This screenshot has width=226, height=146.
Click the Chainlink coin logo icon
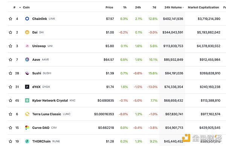point(27,19)
